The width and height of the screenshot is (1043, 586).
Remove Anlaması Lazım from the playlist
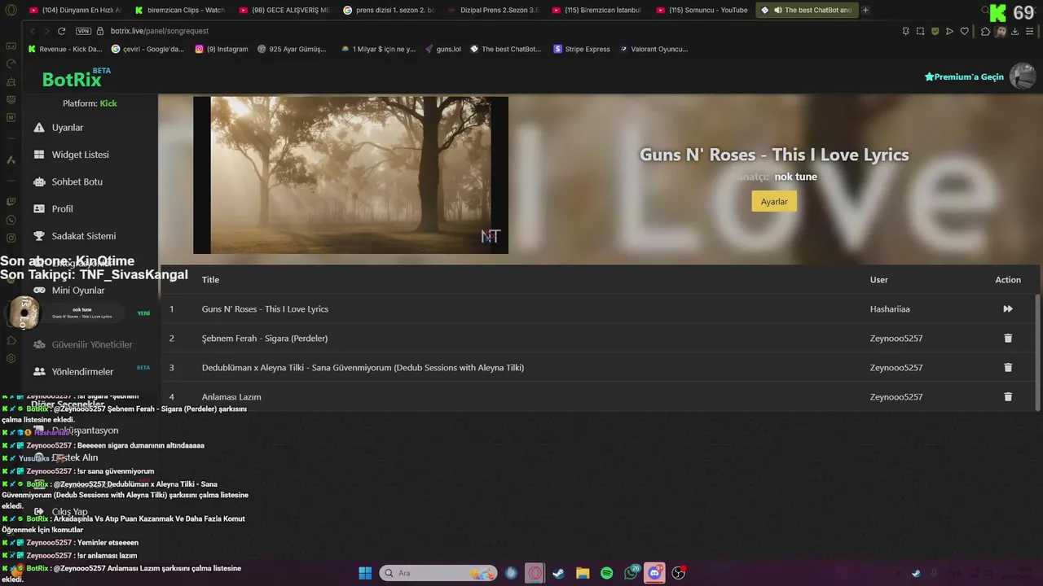click(1008, 397)
